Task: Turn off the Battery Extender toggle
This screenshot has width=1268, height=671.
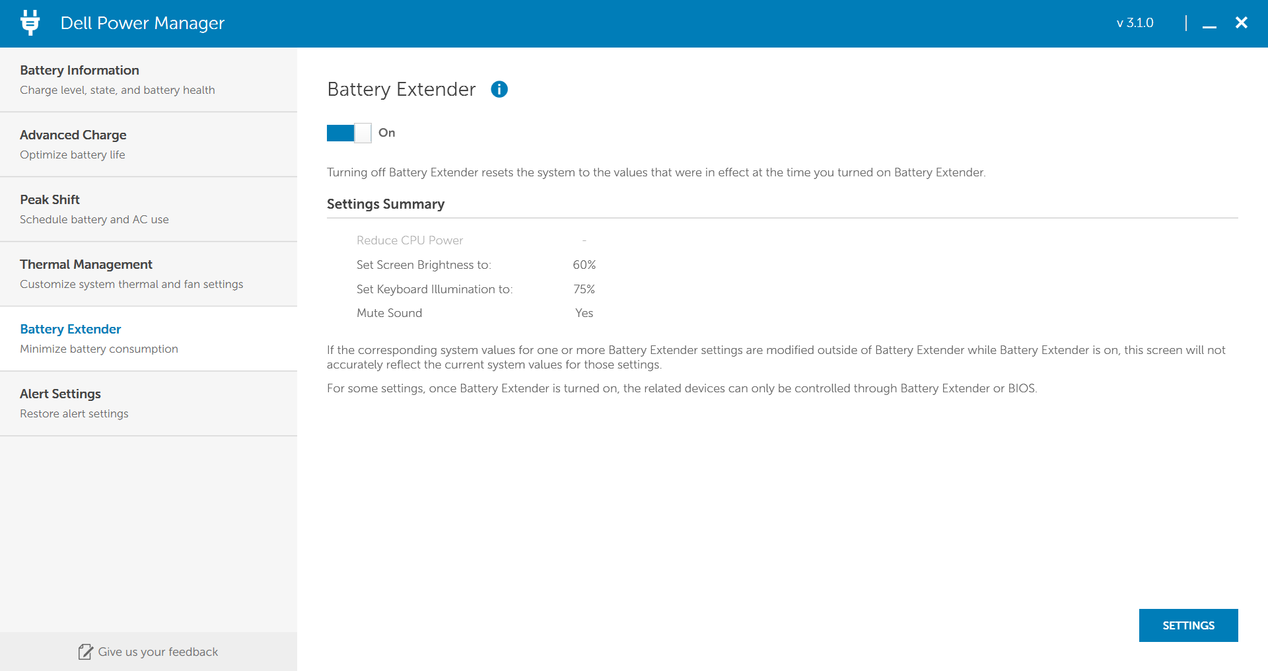Action: coord(349,133)
